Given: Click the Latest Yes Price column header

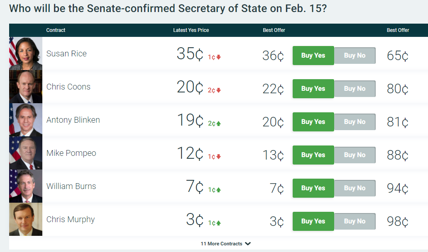Looking at the screenshot, I should click(191, 30).
